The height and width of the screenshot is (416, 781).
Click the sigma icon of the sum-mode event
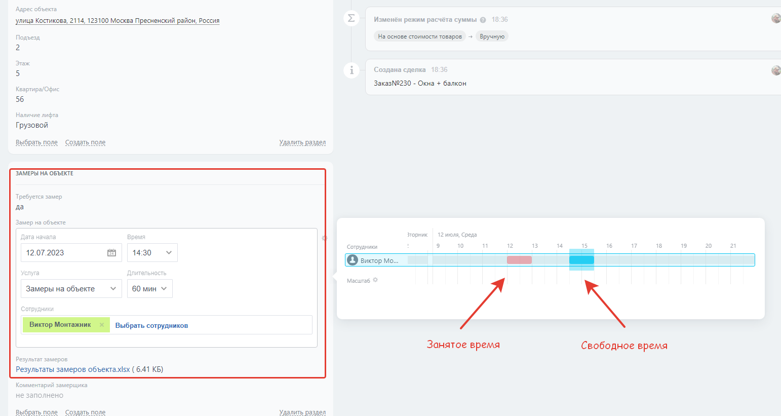tap(352, 18)
